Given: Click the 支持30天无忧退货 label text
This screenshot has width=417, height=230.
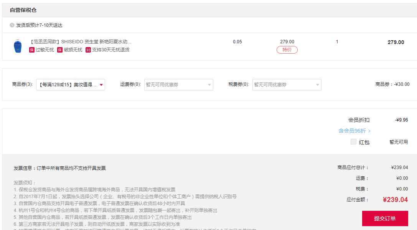Looking at the screenshot, I should click(x=110, y=50).
